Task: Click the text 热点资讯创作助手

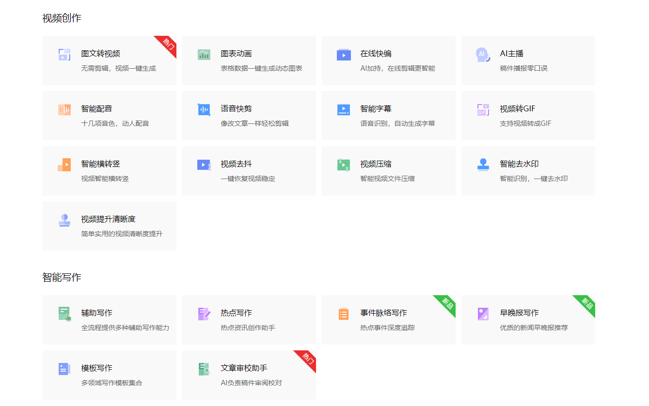Action: [x=248, y=328]
